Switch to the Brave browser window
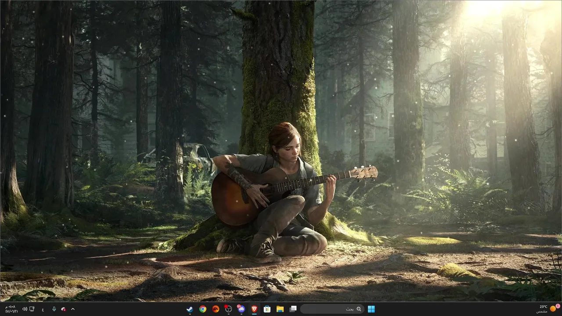The height and width of the screenshot is (316, 562). [254, 309]
